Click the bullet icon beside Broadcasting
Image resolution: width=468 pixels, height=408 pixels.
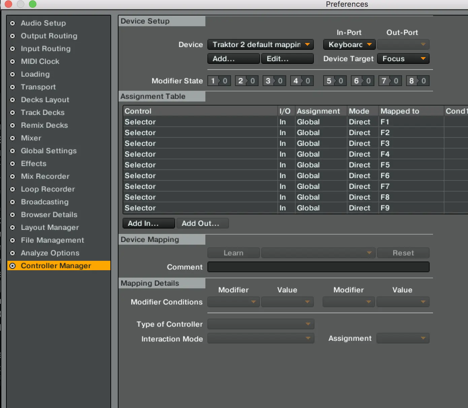[x=12, y=202]
